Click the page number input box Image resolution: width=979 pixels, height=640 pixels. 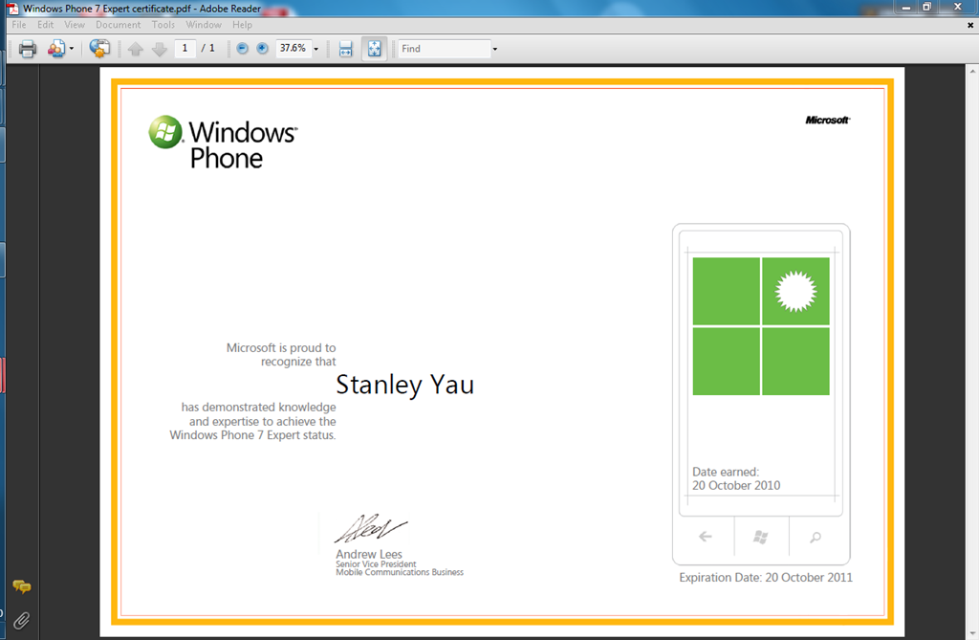tap(185, 49)
